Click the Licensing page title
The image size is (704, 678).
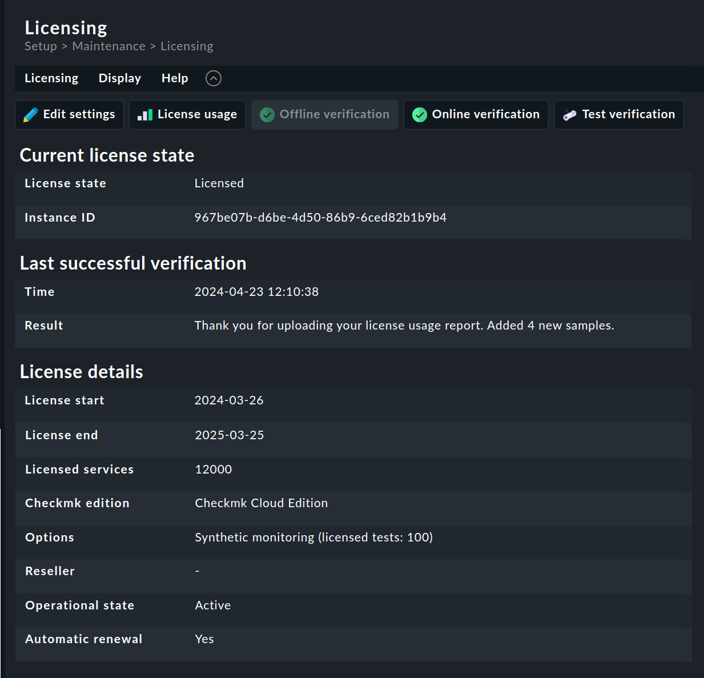[66, 27]
